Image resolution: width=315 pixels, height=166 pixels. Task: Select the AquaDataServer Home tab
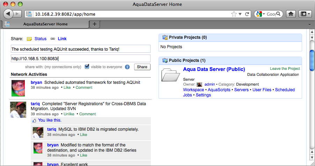(45, 24)
